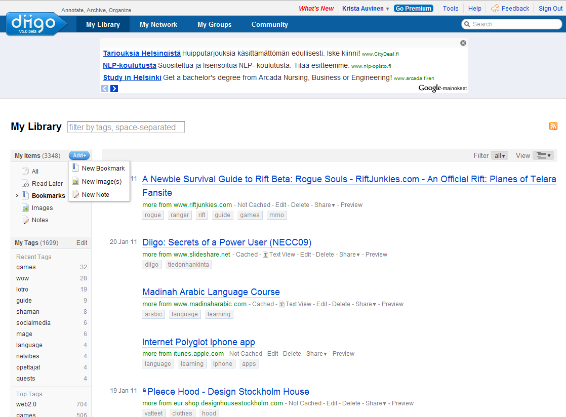Open Diigo: Secrets of a Power User bookmark
566x417 pixels.
(x=227, y=242)
